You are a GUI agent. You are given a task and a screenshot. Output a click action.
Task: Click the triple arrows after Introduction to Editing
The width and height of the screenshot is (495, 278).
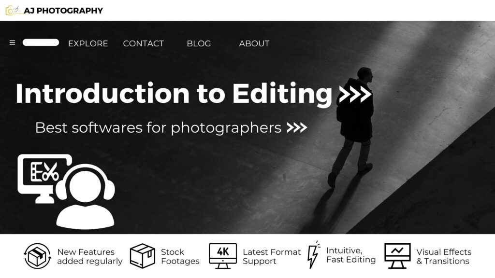coord(355,94)
